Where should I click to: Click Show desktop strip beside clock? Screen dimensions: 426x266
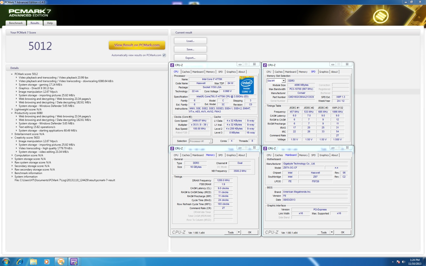424,262
